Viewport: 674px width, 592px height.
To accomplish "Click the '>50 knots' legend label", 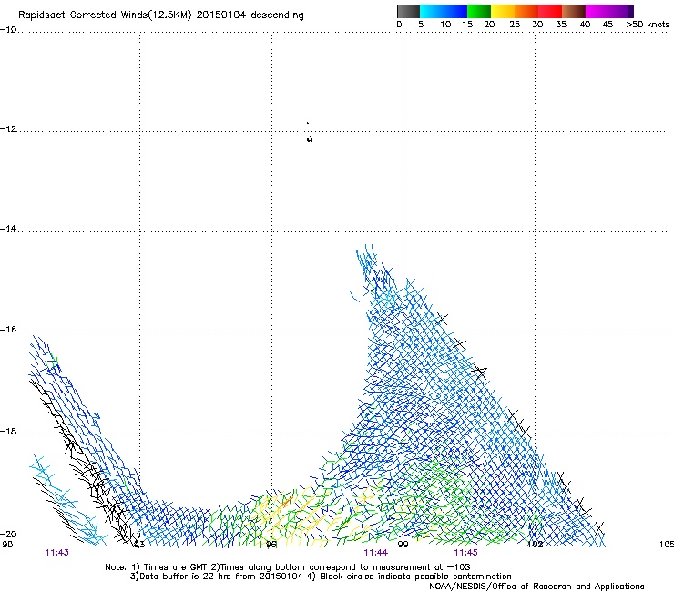I will coord(648,25).
